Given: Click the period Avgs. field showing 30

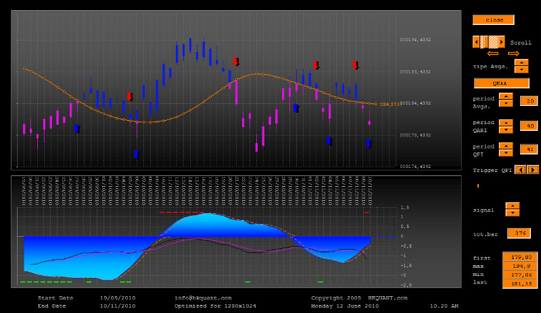Looking at the screenshot, I should pyautogui.click(x=528, y=101).
